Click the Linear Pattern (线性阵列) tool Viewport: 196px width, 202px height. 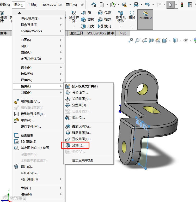74,17
